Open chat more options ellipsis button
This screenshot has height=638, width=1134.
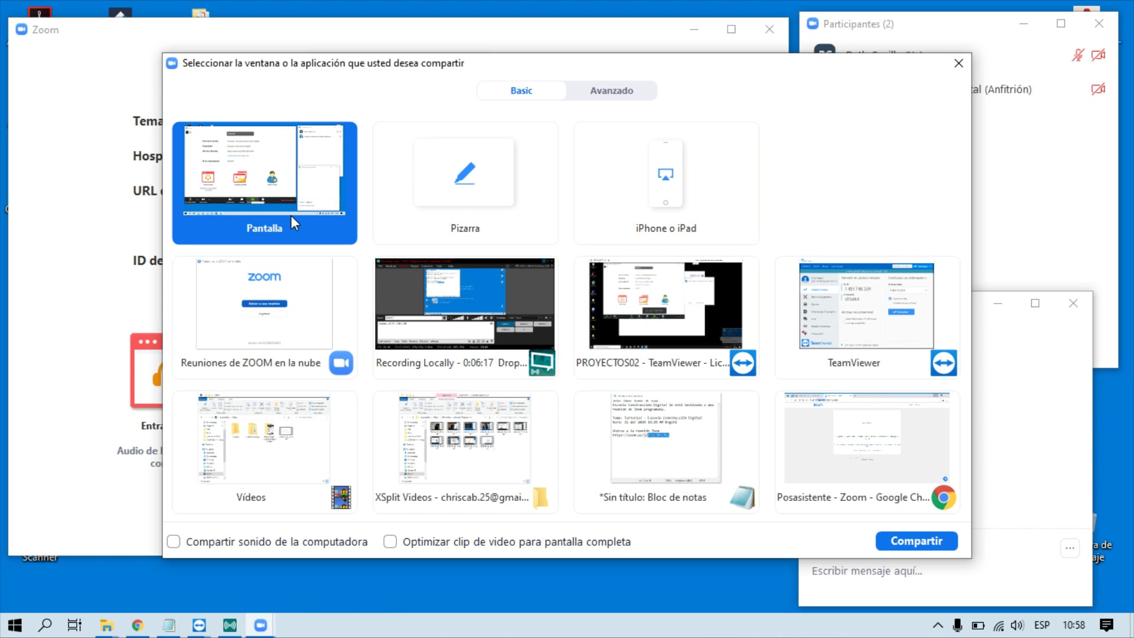1070,548
